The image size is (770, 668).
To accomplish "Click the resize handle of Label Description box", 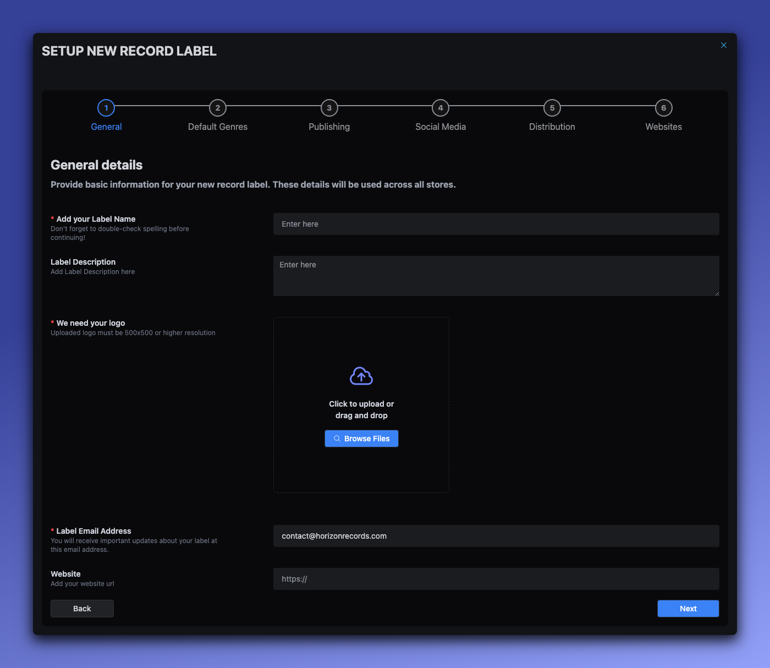I will coord(717,293).
